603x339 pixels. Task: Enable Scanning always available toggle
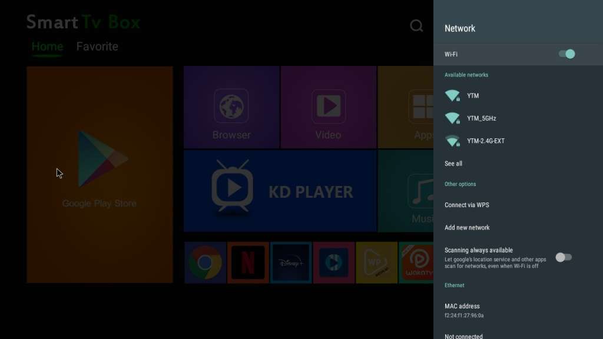click(563, 257)
